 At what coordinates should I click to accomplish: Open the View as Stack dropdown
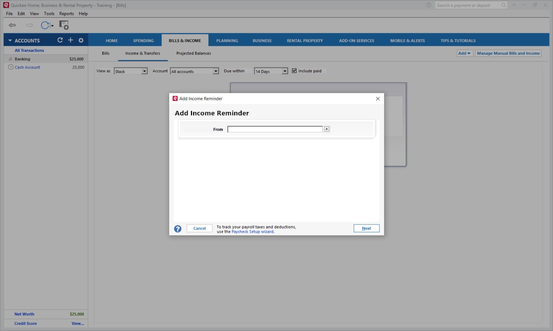[144, 71]
